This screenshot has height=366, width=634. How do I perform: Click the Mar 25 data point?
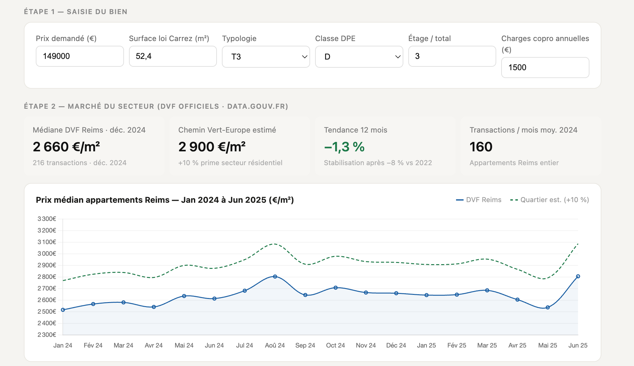coord(487,290)
